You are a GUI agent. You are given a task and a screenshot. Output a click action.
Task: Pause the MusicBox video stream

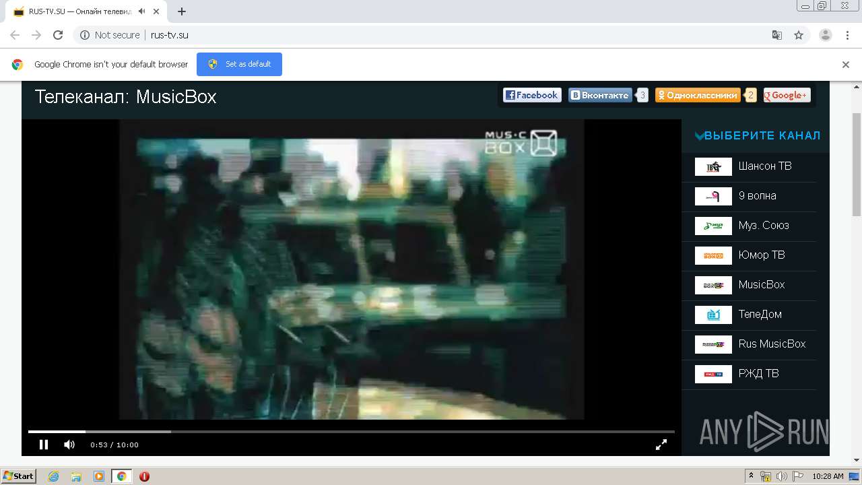click(44, 445)
